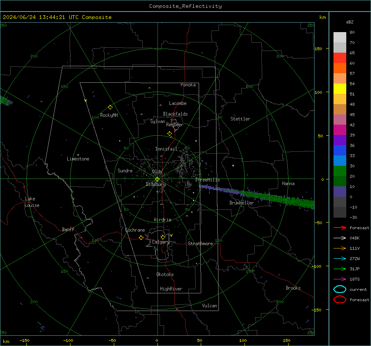The height and width of the screenshot is (346, 371).
Task: Click the royal blue legend color swatch
Action: point(340,150)
